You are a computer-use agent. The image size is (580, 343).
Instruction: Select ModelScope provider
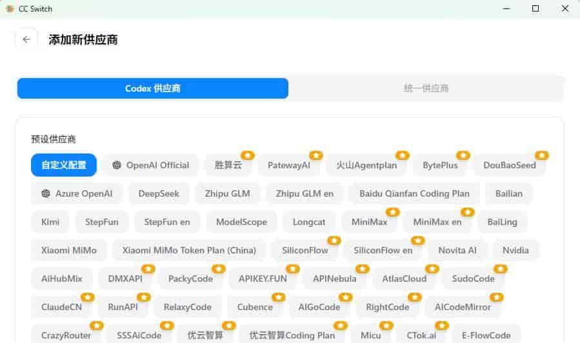241,222
